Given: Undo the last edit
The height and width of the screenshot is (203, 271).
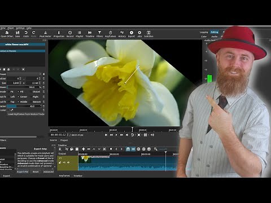Looking at the screenshot, I should click(26, 34).
